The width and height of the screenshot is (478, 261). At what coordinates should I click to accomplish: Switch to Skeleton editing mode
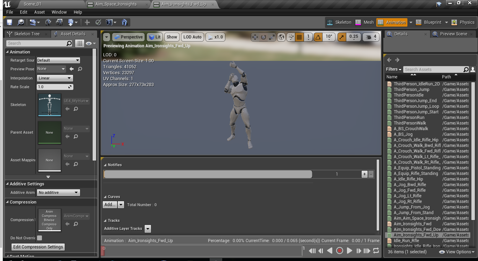339,22
